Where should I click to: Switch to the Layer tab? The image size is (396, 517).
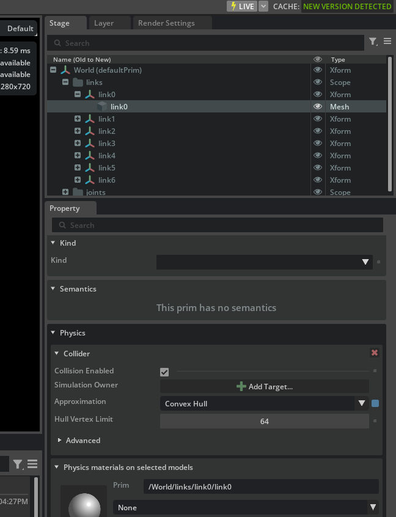pos(104,23)
